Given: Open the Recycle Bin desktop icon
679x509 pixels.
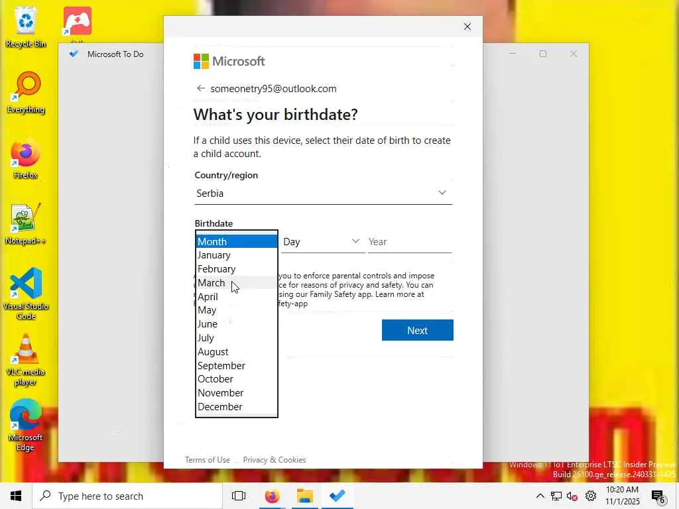Looking at the screenshot, I should click(26, 27).
